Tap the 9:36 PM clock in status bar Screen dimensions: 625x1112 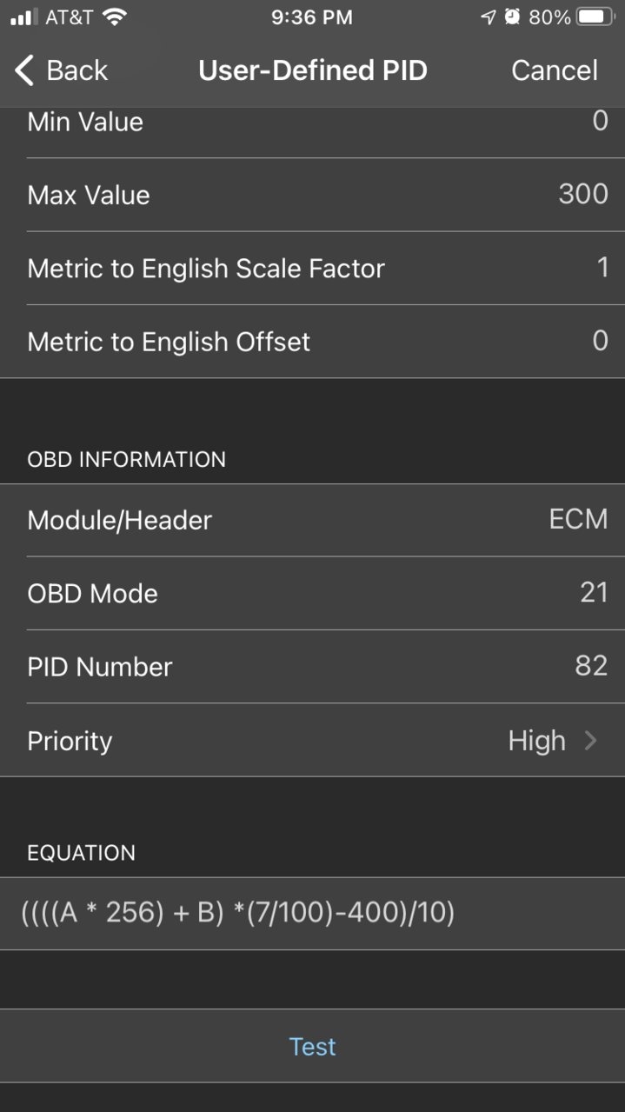coord(312,17)
